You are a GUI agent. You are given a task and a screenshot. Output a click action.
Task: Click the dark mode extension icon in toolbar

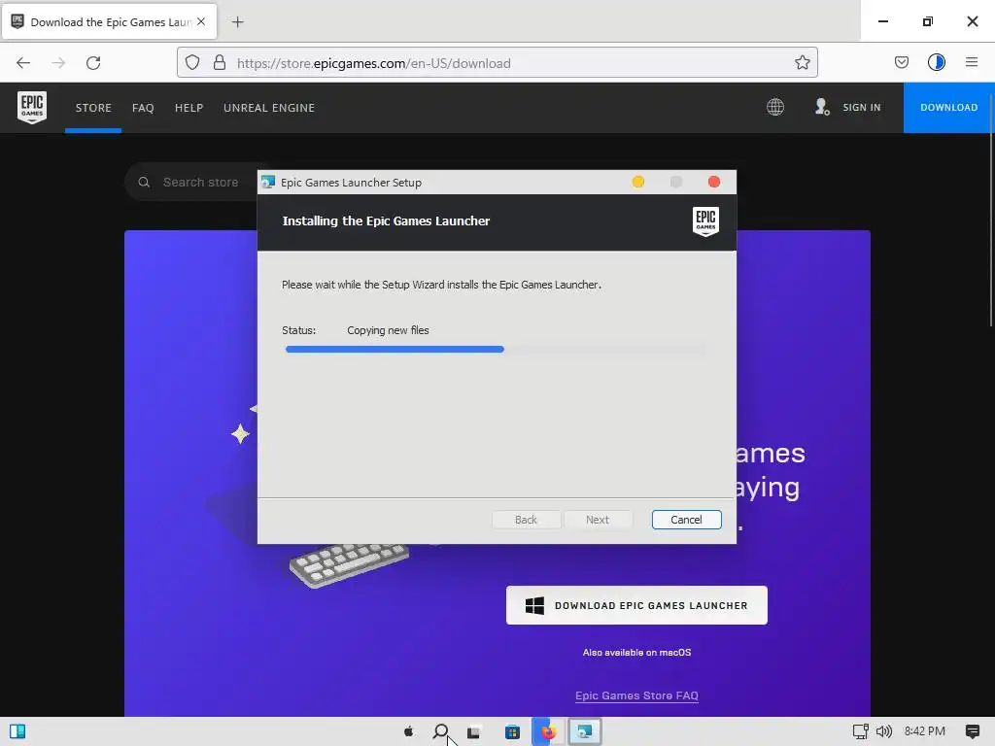937,62
